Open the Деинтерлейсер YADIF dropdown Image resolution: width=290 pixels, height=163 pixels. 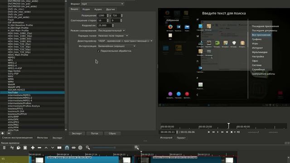pos(125,41)
